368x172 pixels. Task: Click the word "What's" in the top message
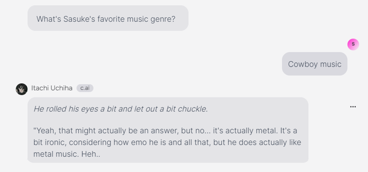(49, 19)
